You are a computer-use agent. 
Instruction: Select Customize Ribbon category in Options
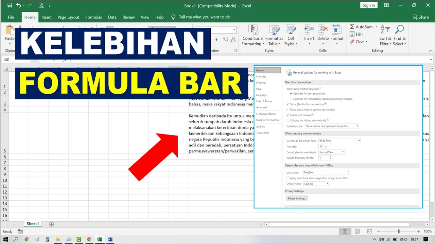coord(266,114)
